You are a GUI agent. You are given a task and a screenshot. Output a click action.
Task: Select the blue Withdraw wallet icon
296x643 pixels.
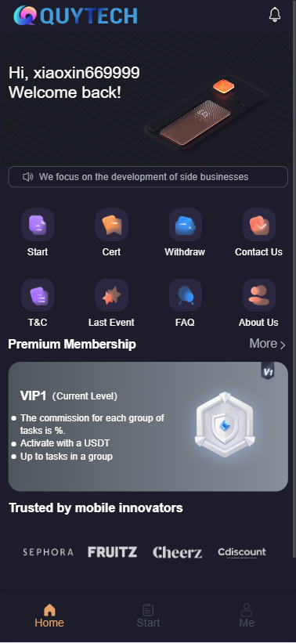tap(186, 224)
